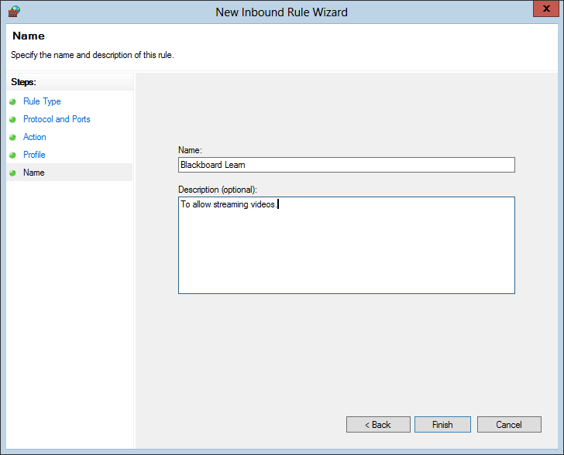Click the 'Description (optional):' label
Viewport: 564px width, 455px height.
coord(218,190)
